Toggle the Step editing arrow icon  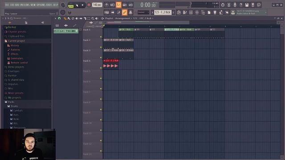pyautogui.click(x=113, y=12)
